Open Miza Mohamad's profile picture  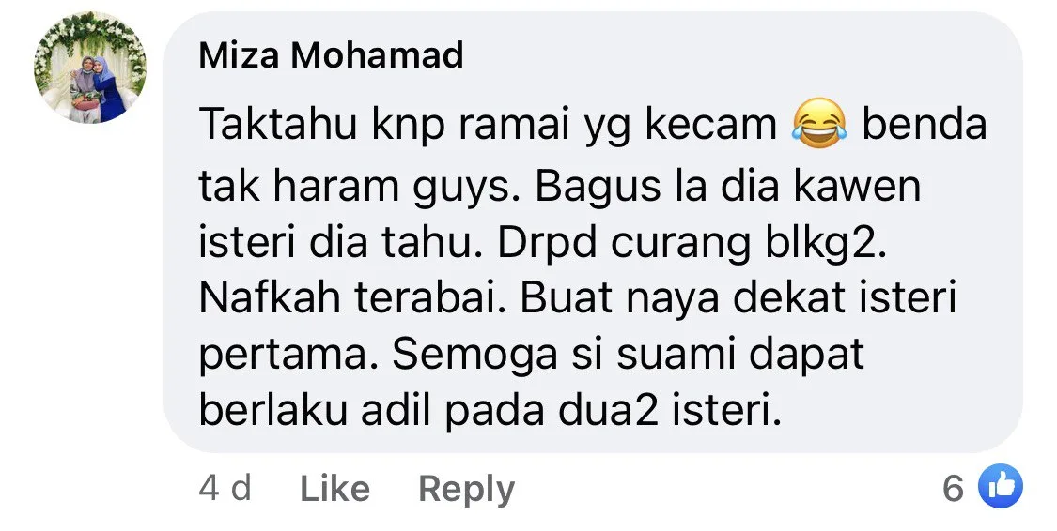click(x=90, y=68)
